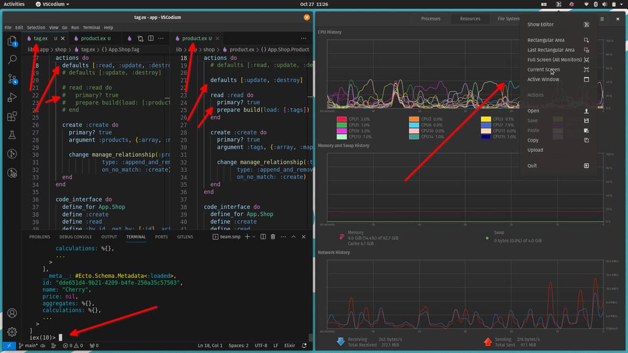Click the Last Rectangular Area icon

(586, 50)
